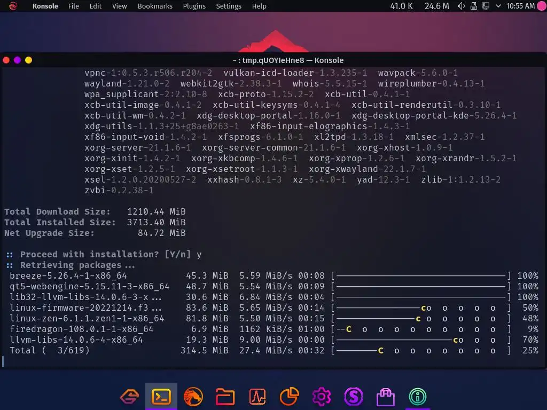
Task: Click the zvbi-0.2.38-1 package name
Action: [x=119, y=191]
